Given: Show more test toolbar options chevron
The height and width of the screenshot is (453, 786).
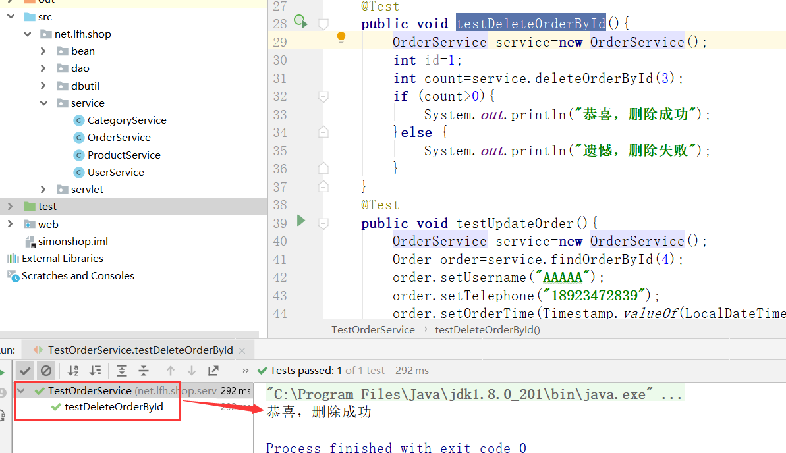Looking at the screenshot, I should [x=245, y=371].
